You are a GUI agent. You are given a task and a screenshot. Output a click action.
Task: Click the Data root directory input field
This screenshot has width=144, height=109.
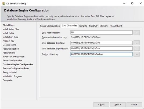point(102,32)
